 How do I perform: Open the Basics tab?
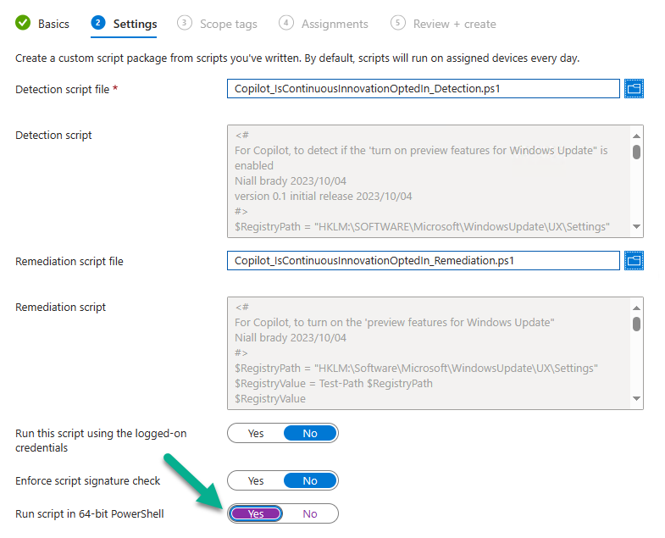tap(53, 25)
